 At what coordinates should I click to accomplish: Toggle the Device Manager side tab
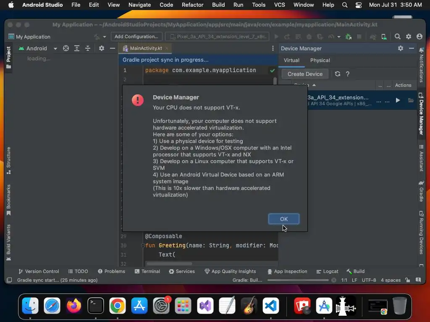pos(421,114)
